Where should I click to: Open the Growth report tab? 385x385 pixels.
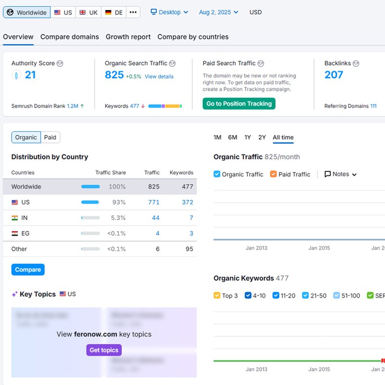(x=128, y=37)
